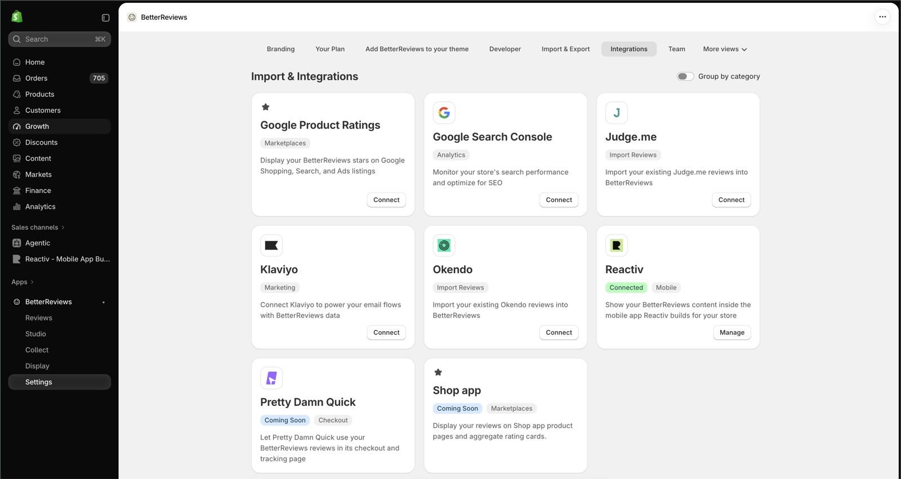
Task: Manage the Reactiv integration
Action: point(732,332)
